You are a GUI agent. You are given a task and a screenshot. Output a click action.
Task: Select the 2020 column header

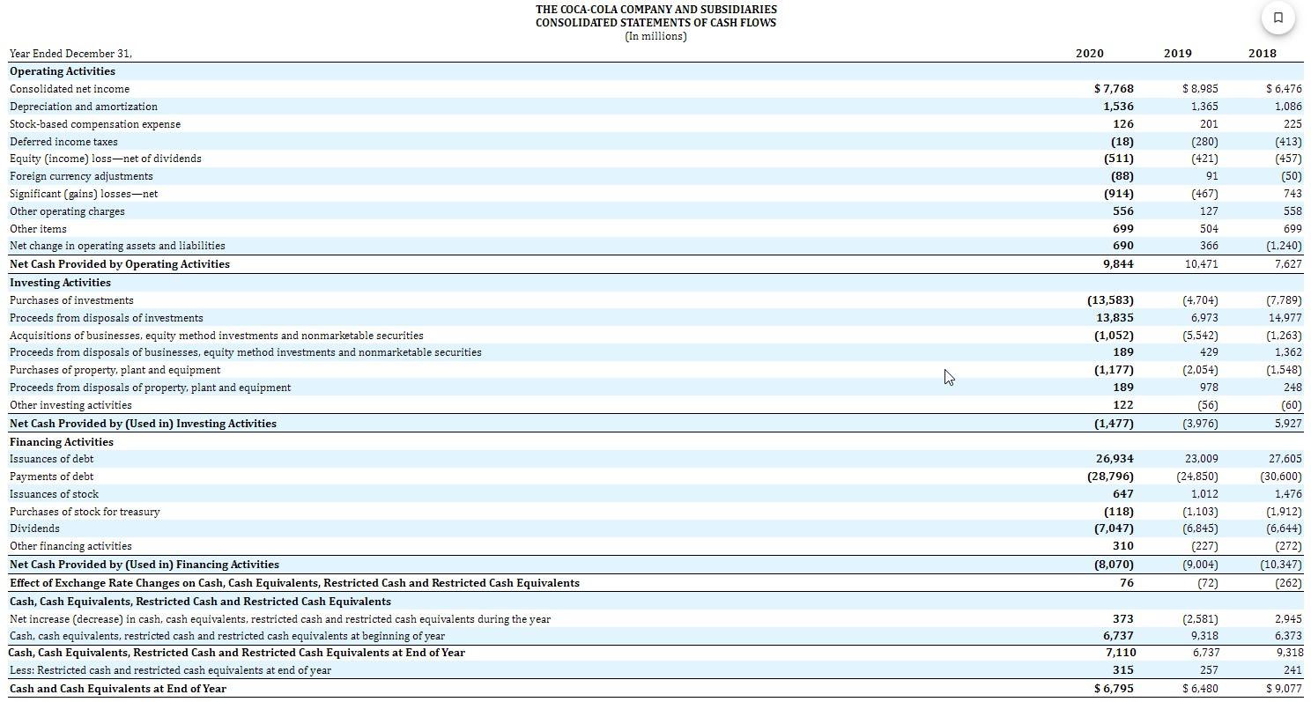point(1090,53)
